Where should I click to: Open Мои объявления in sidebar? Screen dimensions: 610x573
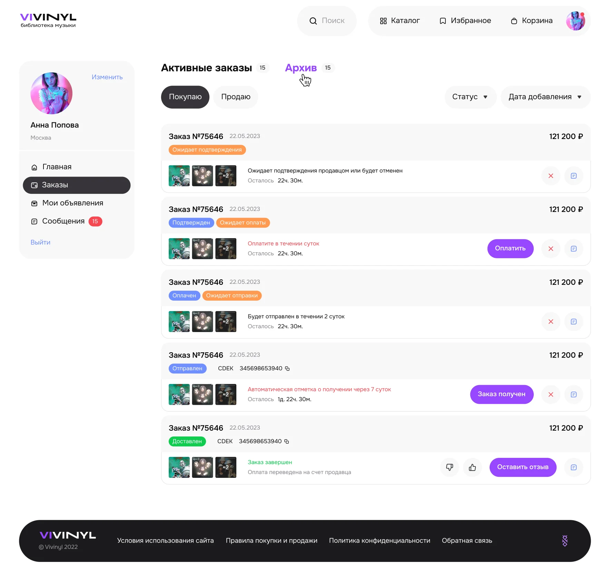[x=67, y=203]
